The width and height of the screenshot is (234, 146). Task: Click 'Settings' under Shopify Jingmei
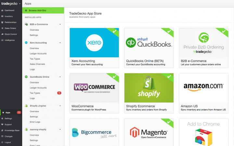[x=34, y=117]
